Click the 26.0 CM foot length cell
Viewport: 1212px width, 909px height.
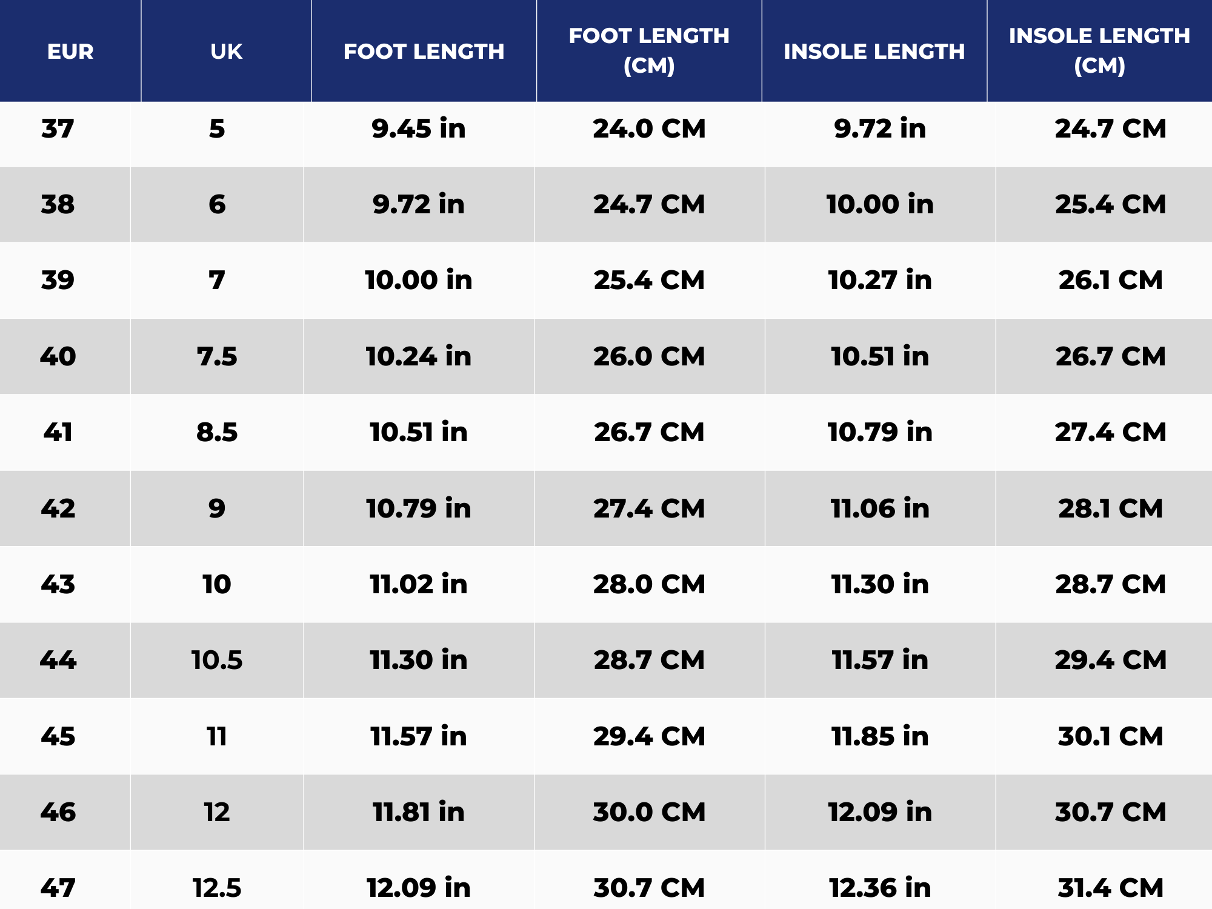649,356
